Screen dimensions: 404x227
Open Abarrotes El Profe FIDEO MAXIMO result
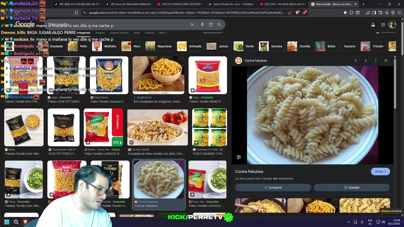[210, 127]
